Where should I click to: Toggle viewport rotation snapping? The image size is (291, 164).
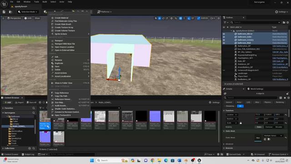tap(189, 18)
